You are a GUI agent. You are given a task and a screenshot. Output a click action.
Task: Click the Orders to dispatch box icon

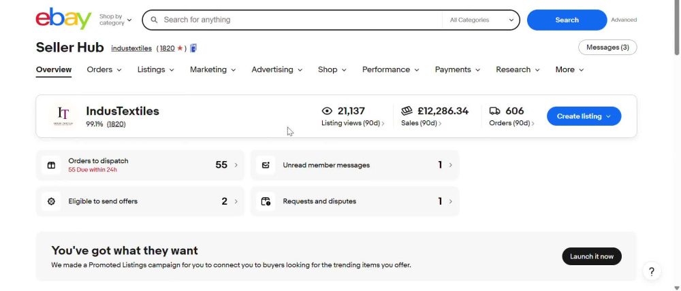(x=51, y=165)
